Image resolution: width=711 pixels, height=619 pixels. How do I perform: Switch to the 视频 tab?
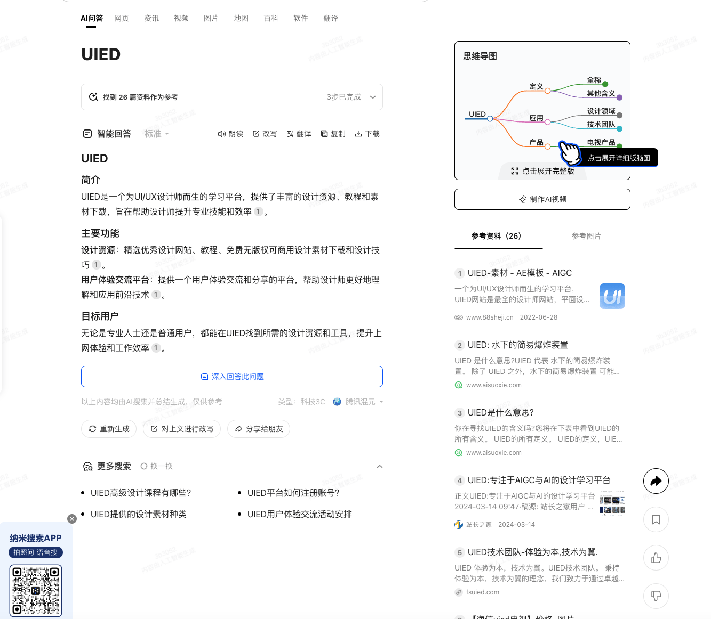coord(181,18)
